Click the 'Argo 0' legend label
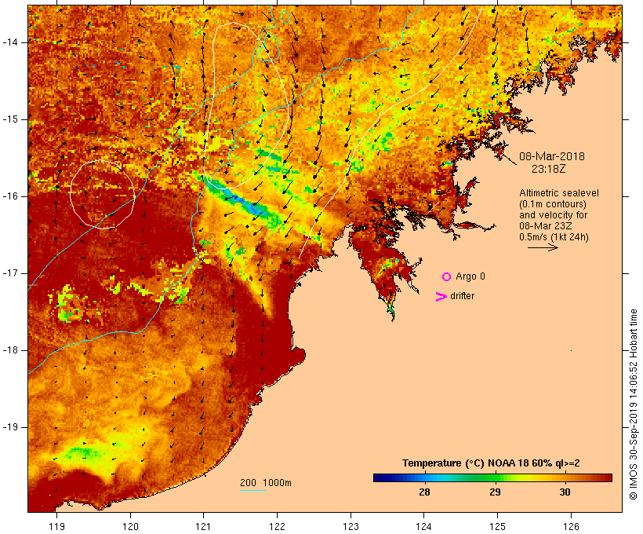This screenshot has height=534, width=643. [470, 276]
